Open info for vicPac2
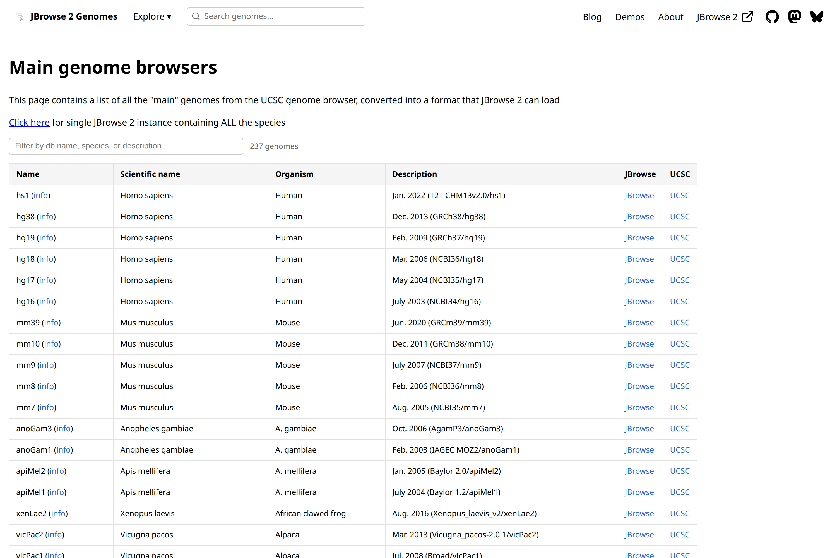837x558 pixels. [x=55, y=535]
